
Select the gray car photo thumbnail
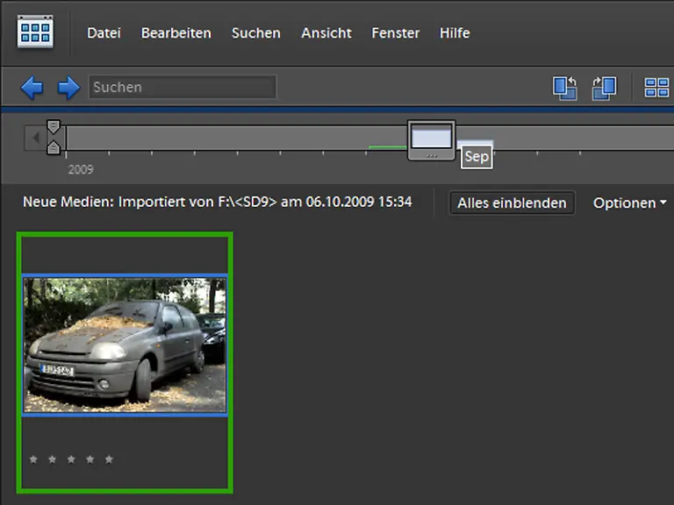(x=125, y=345)
